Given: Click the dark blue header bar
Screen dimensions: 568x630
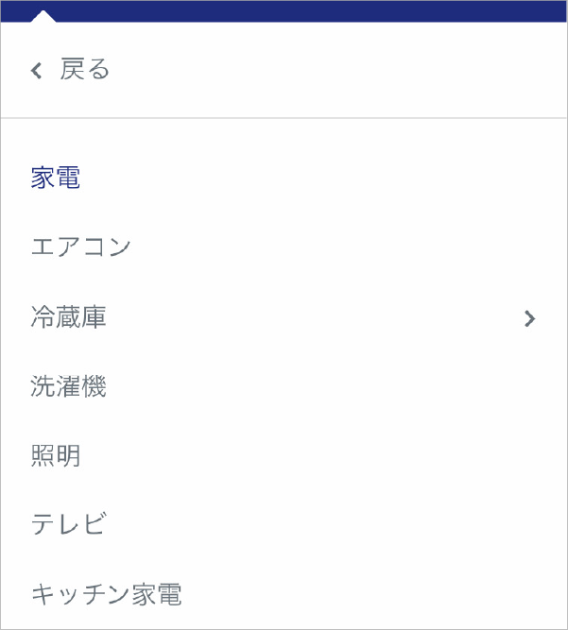Looking at the screenshot, I should click(x=284, y=11).
